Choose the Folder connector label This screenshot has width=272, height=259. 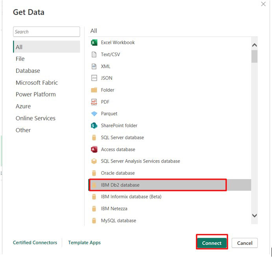coord(107,90)
